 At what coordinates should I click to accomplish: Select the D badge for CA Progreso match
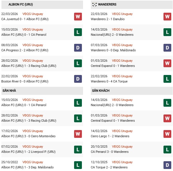[78, 48]
